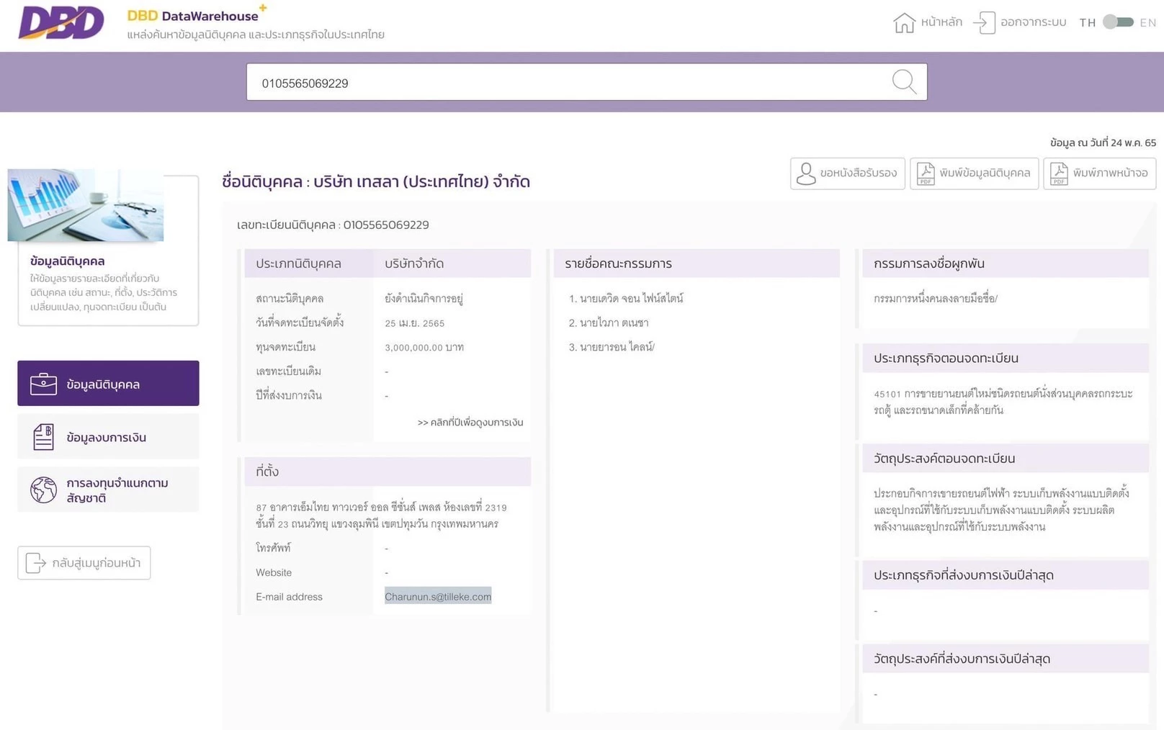The width and height of the screenshot is (1164, 730).
Task: Toggle the TH/EN language switch
Action: click(x=1118, y=22)
